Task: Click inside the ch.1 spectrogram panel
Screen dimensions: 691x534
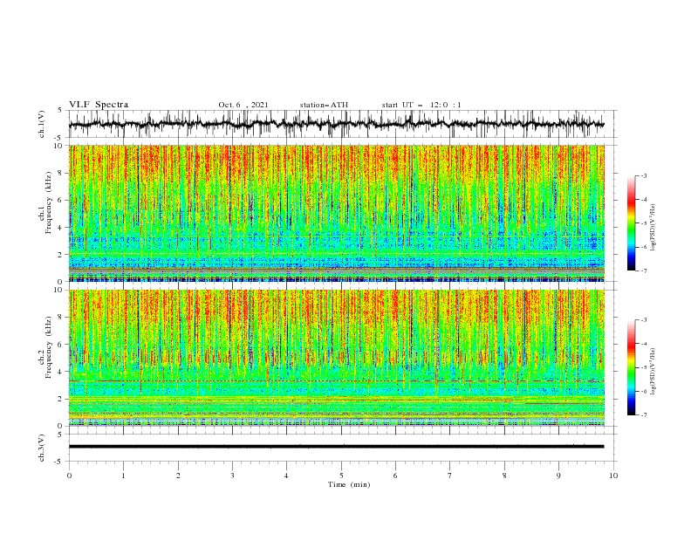Action: [337, 213]
